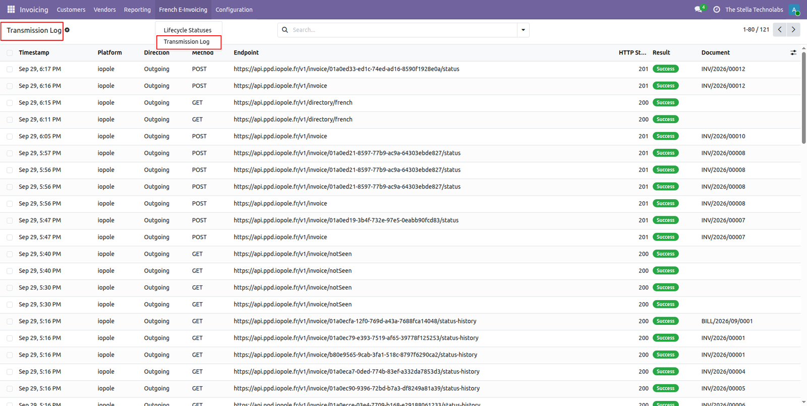Click the 1-80 / 121 pager counter
This screenshot has width=807, height=406.
tap(756, 30)
